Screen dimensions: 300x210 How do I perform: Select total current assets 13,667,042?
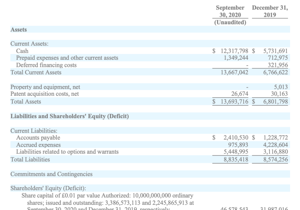tap(234, 73)
